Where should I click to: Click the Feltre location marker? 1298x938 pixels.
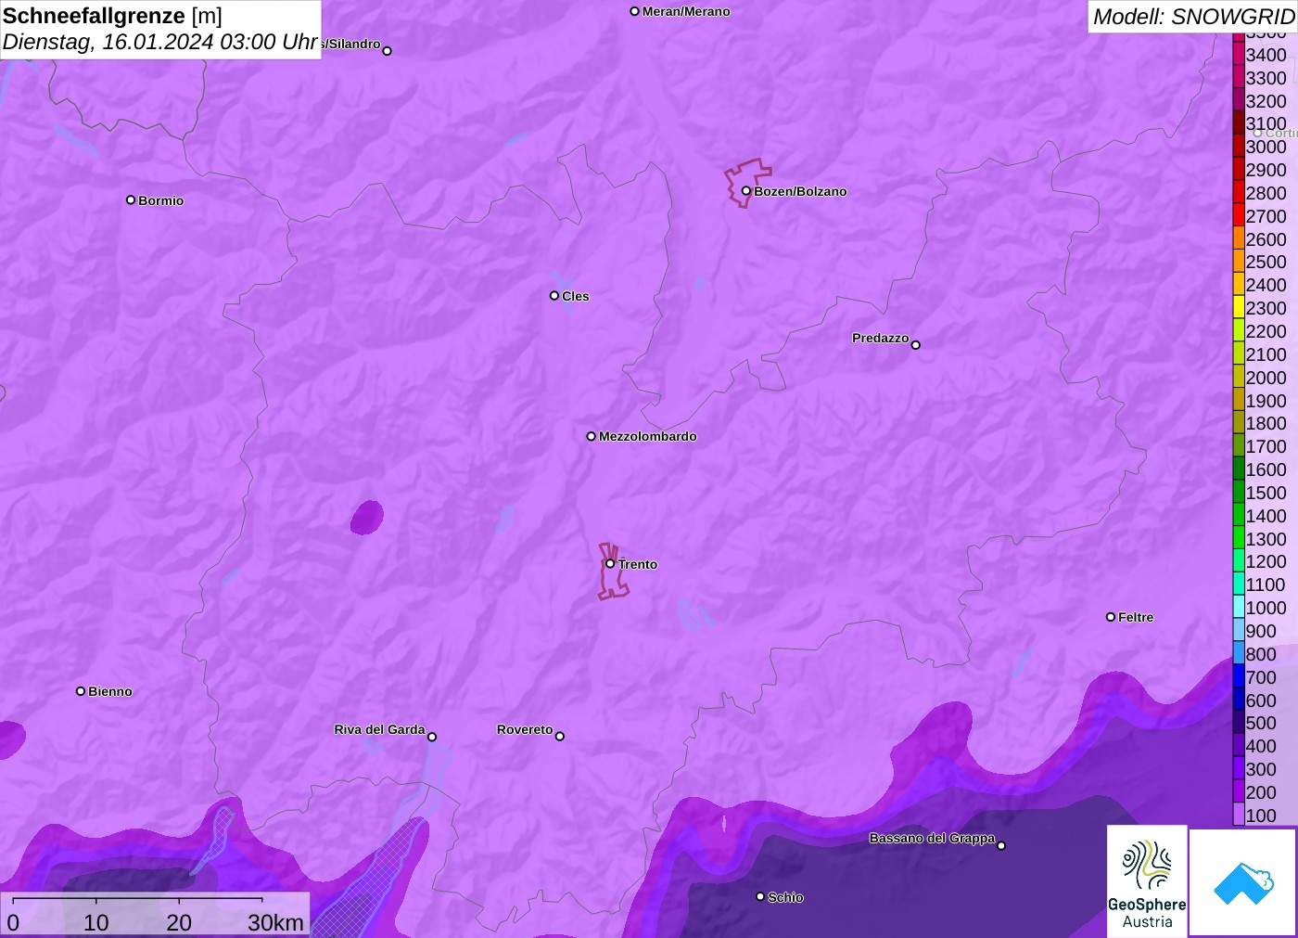pos(1111,617)
